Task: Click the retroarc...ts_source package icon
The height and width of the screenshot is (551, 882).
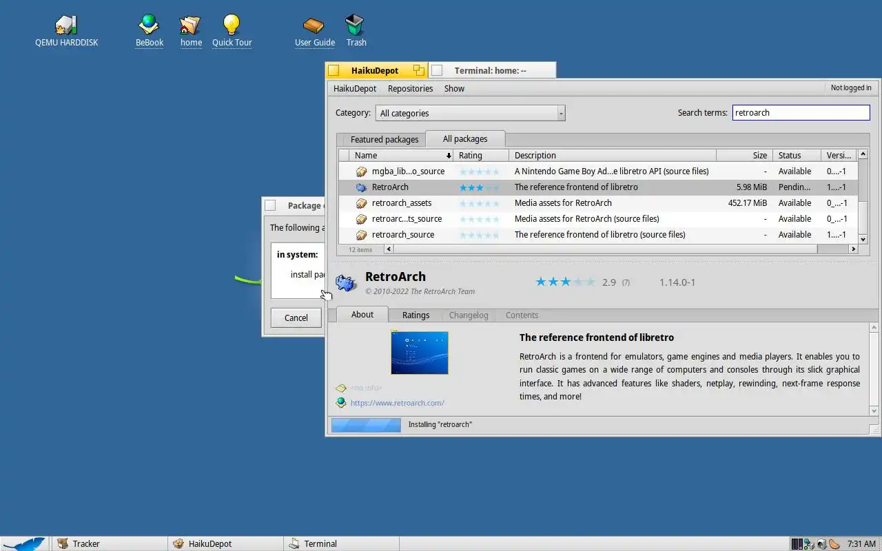Action: tap(361, 219)
